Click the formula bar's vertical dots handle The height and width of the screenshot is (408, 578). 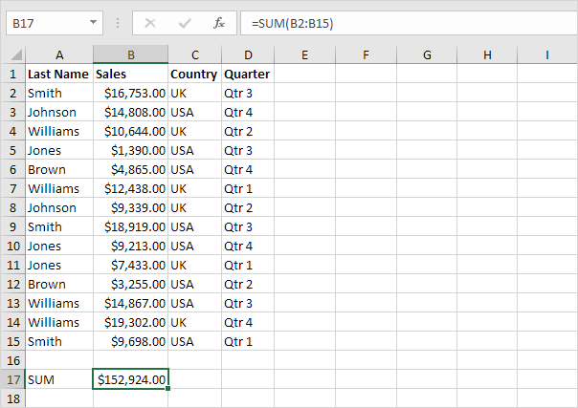click(x=118, y=23)
